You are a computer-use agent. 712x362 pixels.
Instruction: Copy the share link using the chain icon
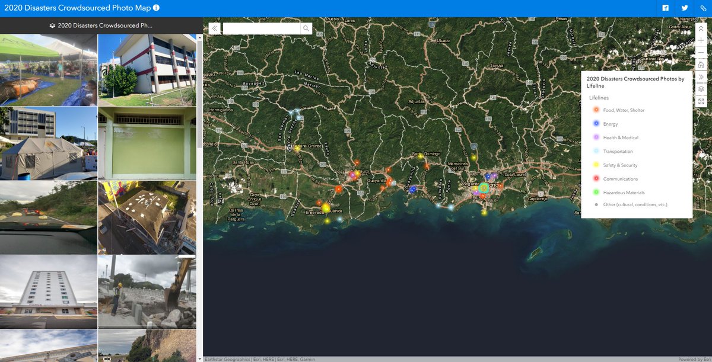point(703,8)
